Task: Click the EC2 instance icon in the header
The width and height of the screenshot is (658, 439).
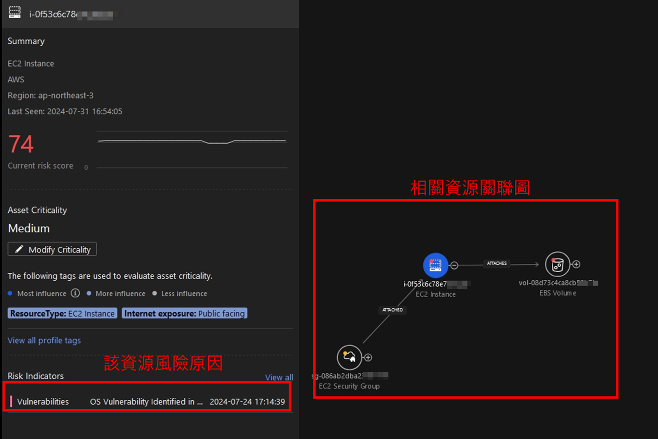Action: tap(15, 12)
